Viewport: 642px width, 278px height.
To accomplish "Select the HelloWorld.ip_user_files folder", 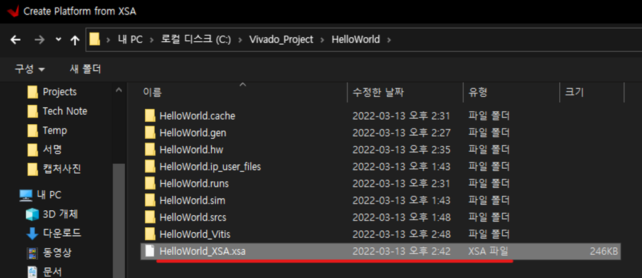I will click(x=210, y=167).
